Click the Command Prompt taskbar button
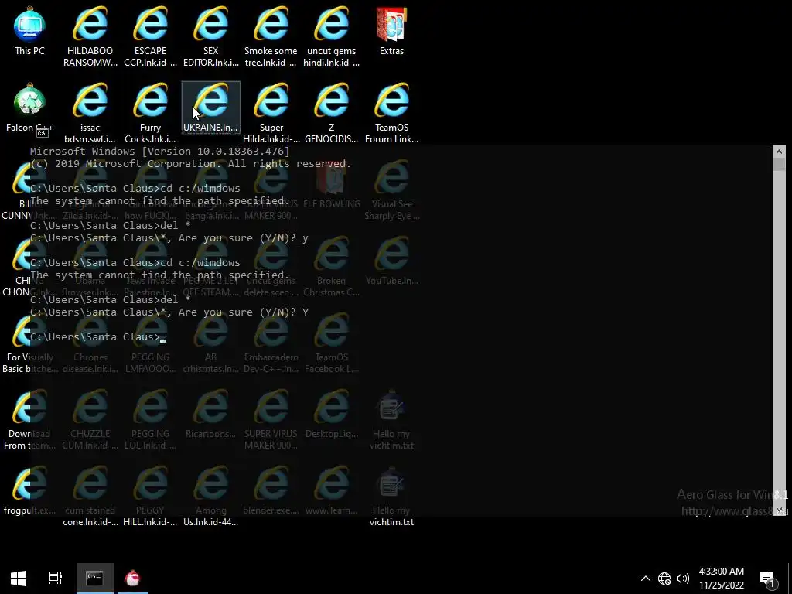The image size is (792, 594). (94, 579)
